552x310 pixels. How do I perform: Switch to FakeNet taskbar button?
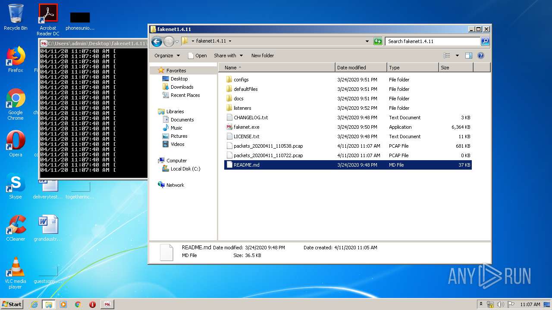click(x=107, y=304)
